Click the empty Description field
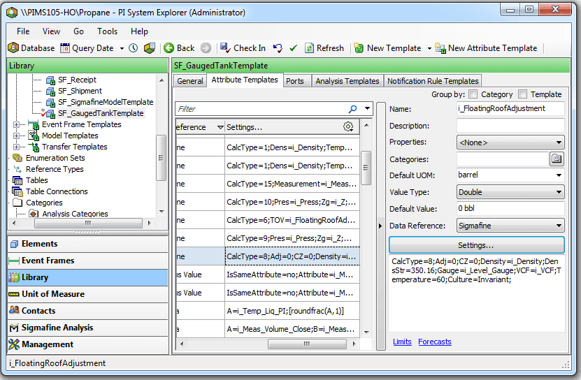This screenshot has width=581, height=380. point(510,126)
